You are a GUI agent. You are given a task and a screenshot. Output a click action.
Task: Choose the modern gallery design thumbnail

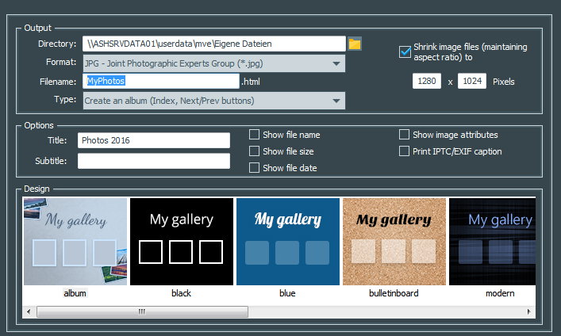(x=492, y=242)
